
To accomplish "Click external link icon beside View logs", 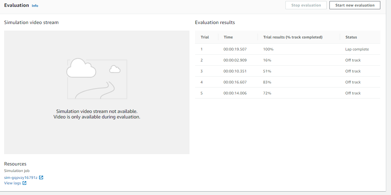I will point(24,183).
